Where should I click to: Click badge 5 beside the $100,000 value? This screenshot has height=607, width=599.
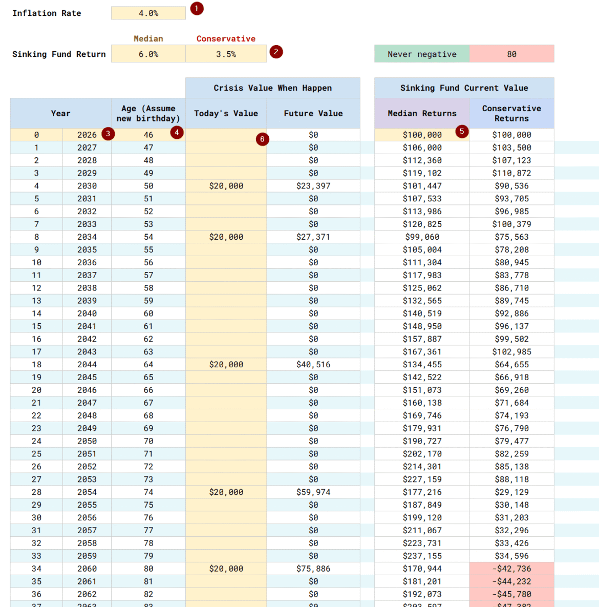point(462,132)
